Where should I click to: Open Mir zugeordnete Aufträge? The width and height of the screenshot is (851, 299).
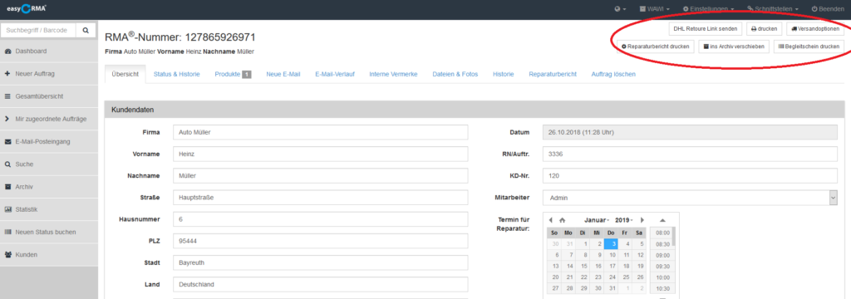49,119
